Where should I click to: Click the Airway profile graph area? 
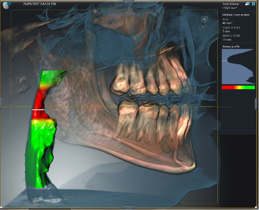238,66
